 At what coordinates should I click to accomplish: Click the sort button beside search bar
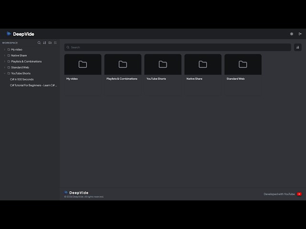coord(297,47)
